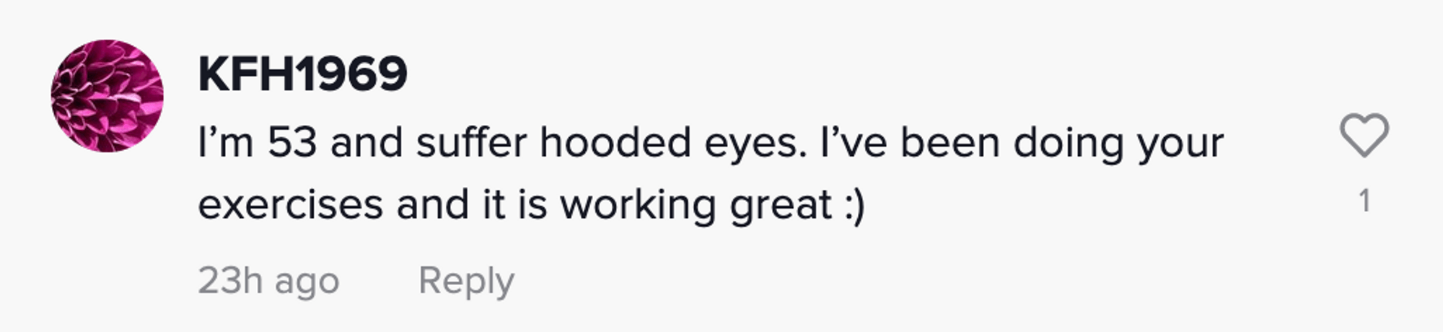Select the comment text about hooded eyes
1443x332 pixels.
(710, 143)
